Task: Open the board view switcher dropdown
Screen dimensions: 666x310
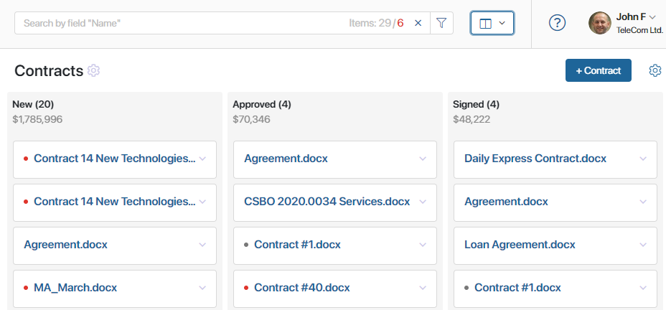Action: point(492,23)
